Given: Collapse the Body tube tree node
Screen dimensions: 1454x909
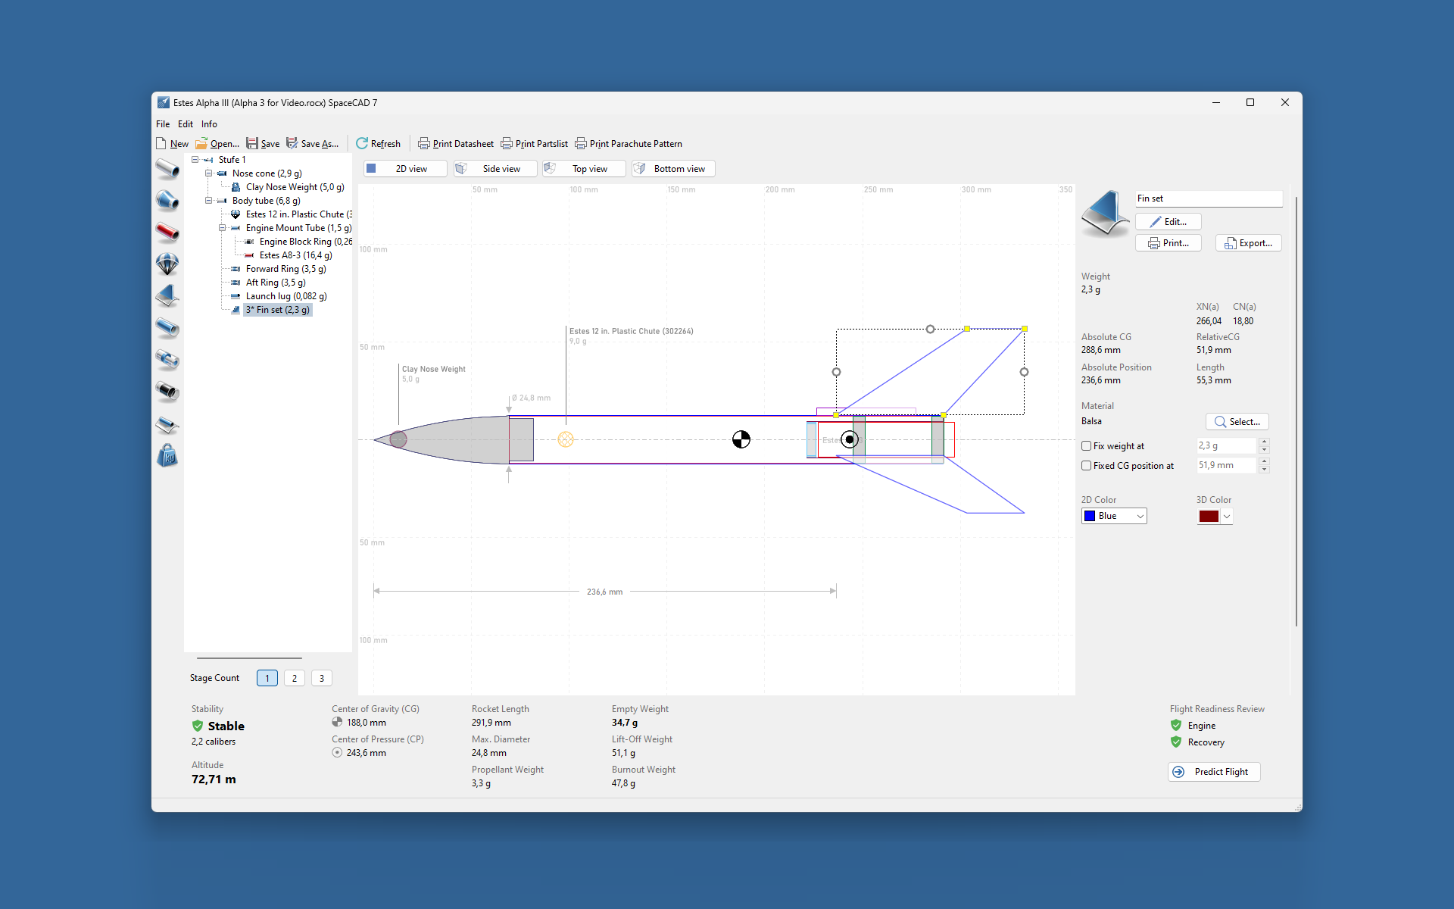Looking at the screenshot, I should tap(208, 201).
